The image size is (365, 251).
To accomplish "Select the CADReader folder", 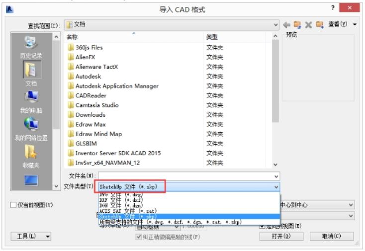I will [x=87, y=95].
